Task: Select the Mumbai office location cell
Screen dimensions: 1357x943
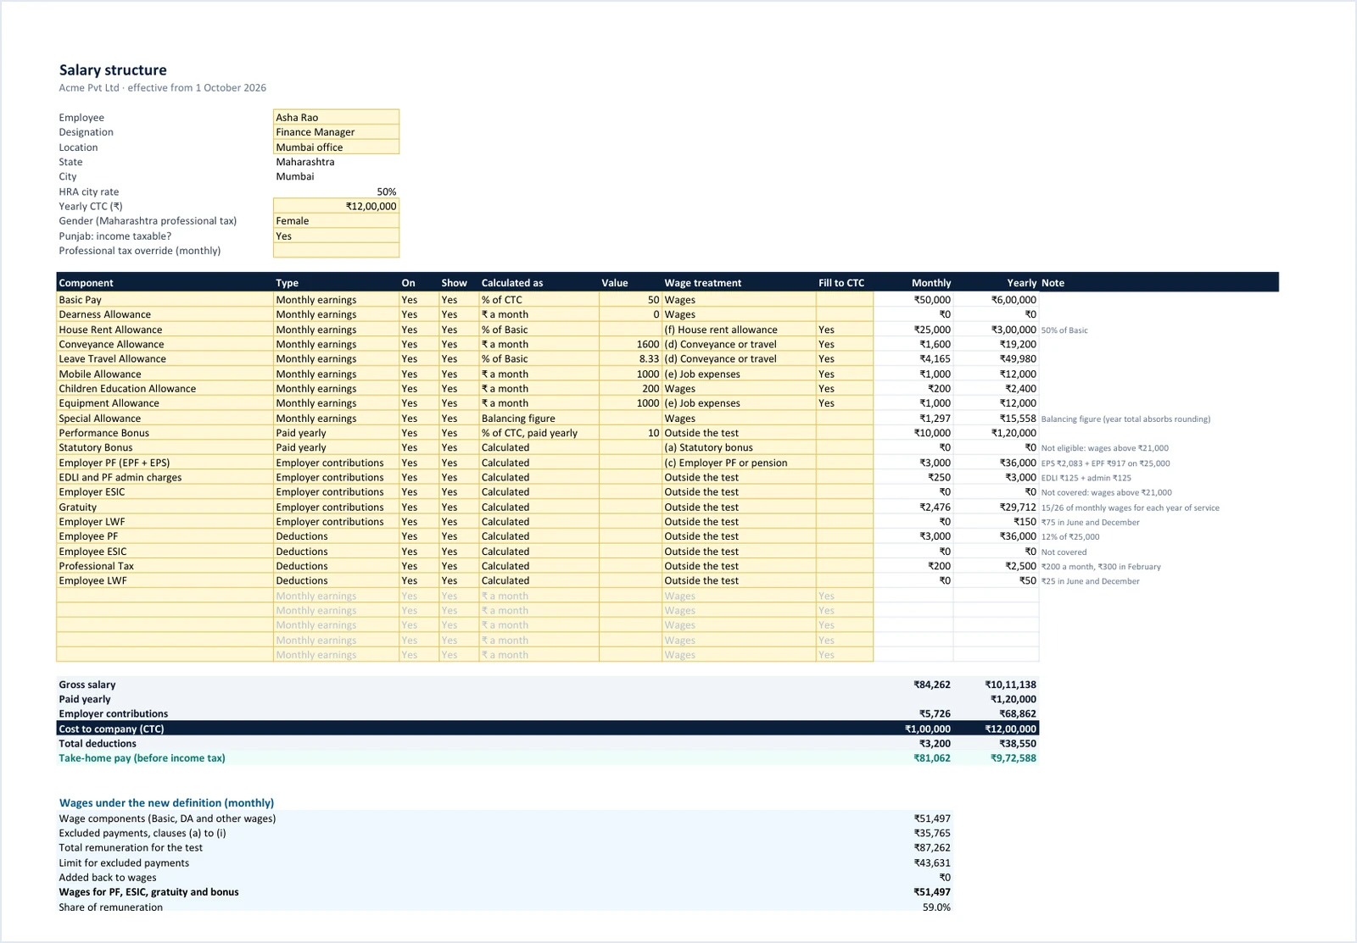Action: tap(336, 147)
